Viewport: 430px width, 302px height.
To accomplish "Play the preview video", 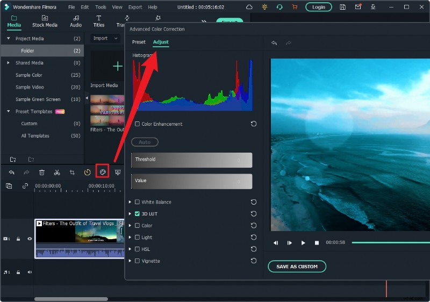I will point(303,243).
